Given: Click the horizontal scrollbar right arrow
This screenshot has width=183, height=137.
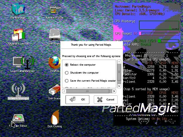Looking at the screenshot, I should click(x=114, y=91).
